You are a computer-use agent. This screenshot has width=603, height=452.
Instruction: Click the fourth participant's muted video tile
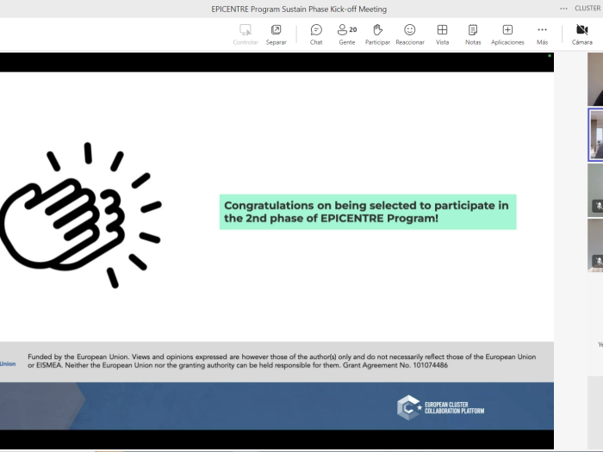(595, 245)
